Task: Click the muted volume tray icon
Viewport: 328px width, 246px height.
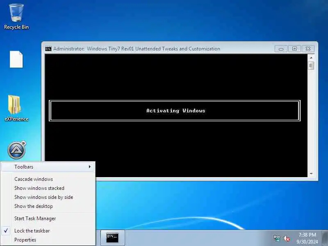Action: coord(286,238)
